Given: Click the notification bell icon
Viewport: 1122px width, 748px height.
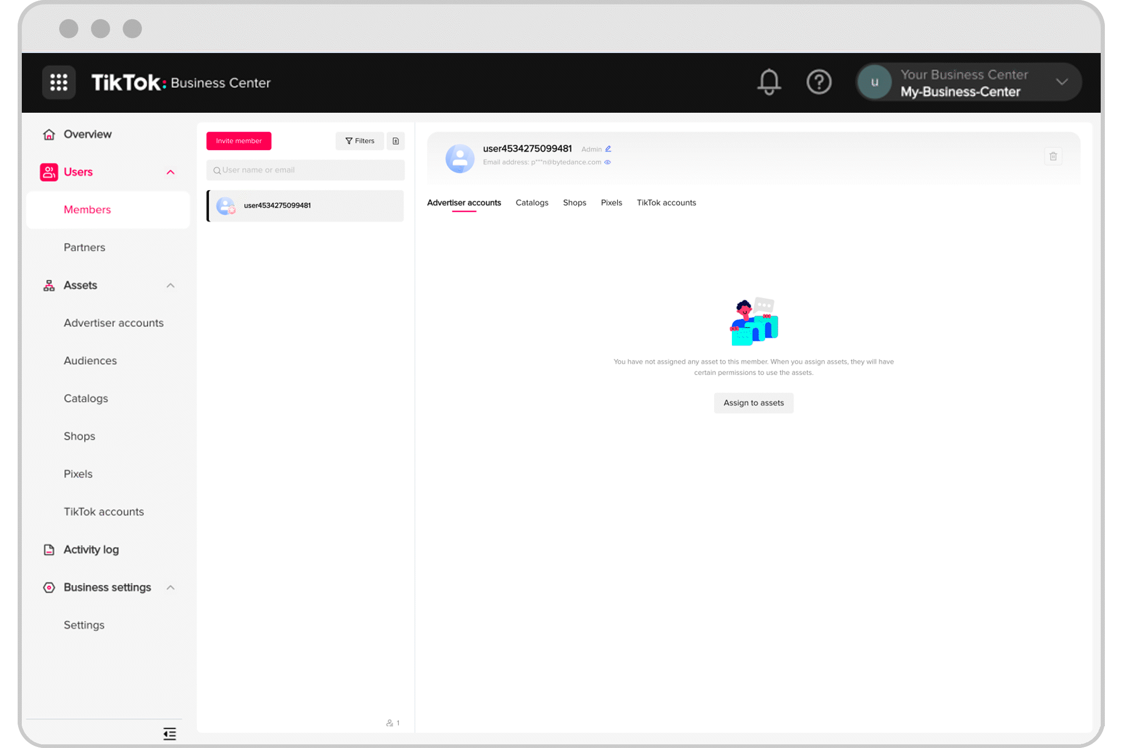Looking at the screenshot, I should click(769, 82).
